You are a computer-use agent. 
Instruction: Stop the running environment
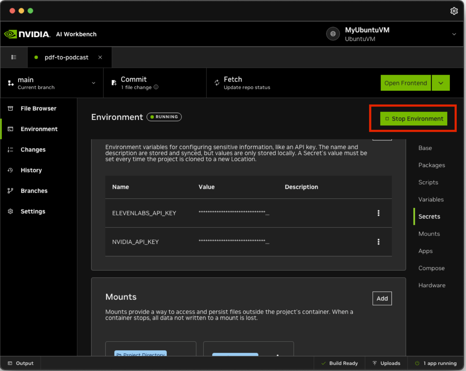(x=414, y=119)
